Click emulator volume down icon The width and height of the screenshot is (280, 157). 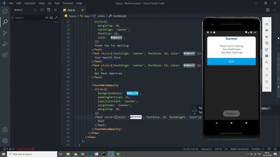tap(266, 37)
